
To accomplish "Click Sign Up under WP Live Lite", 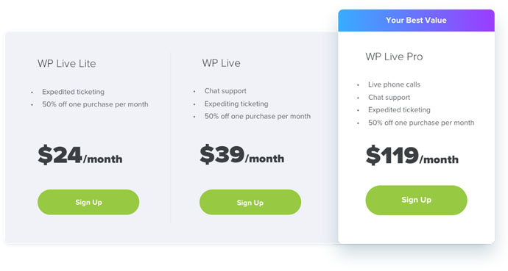I will point(88,202).
